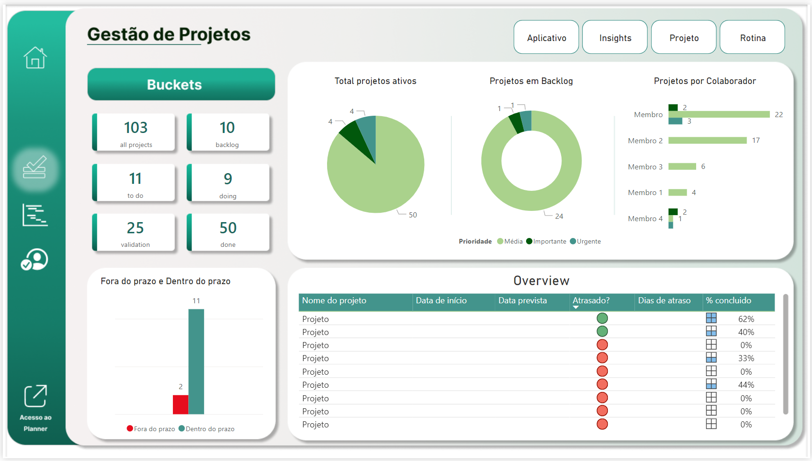Sort table by % concluído header
This screenshot has width=812, height=461.
(x=728, y=300)
